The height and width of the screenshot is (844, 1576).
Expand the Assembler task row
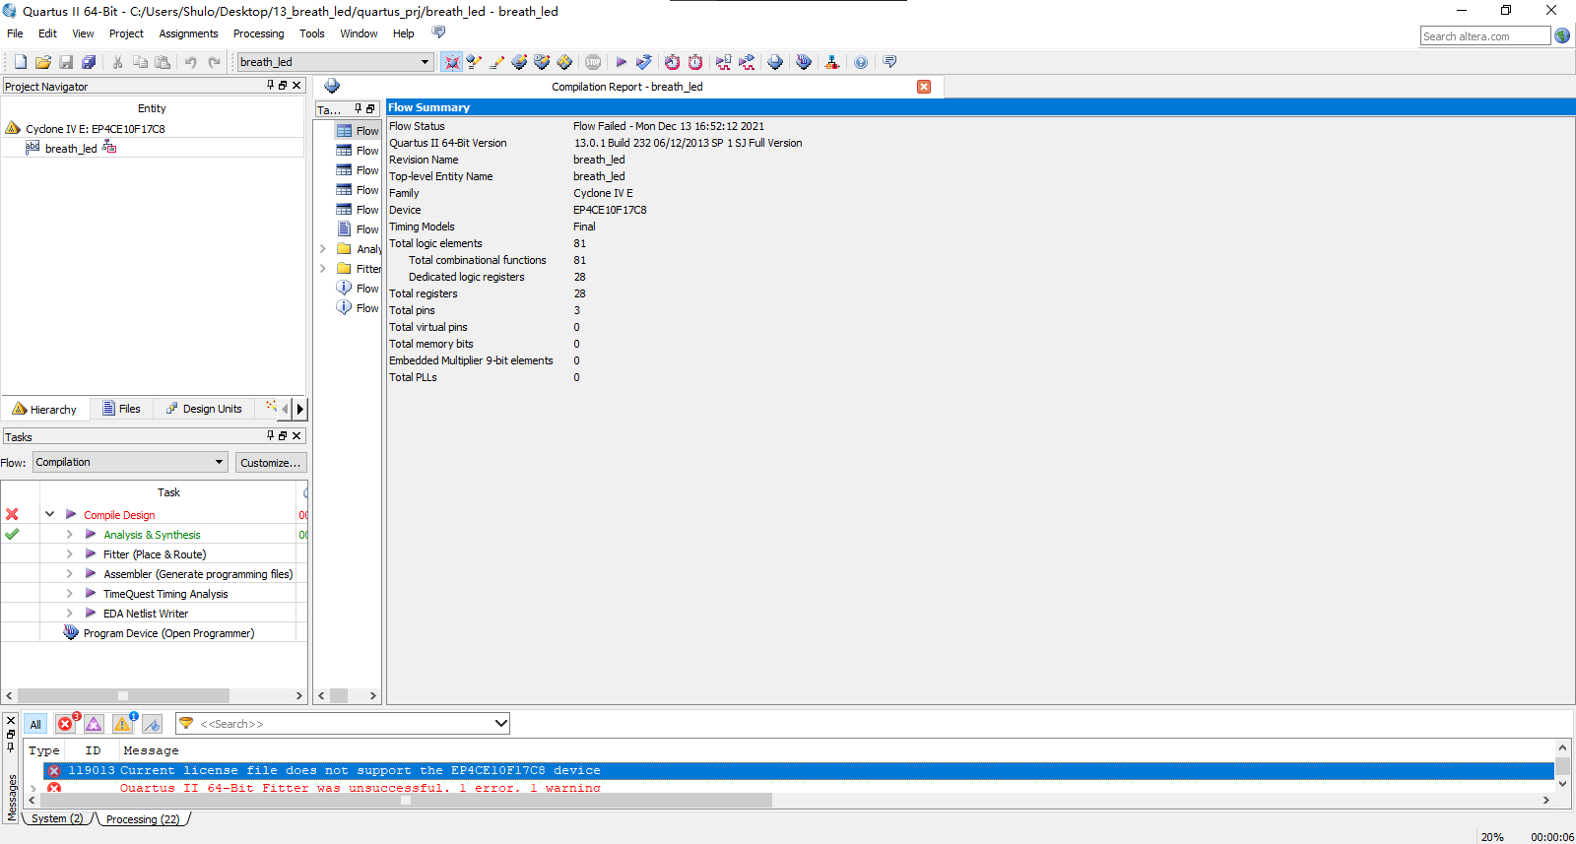69,573
